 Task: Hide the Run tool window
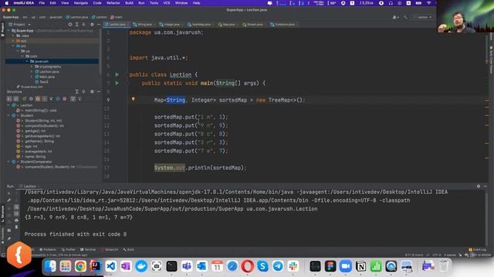(x=486, y=186)
